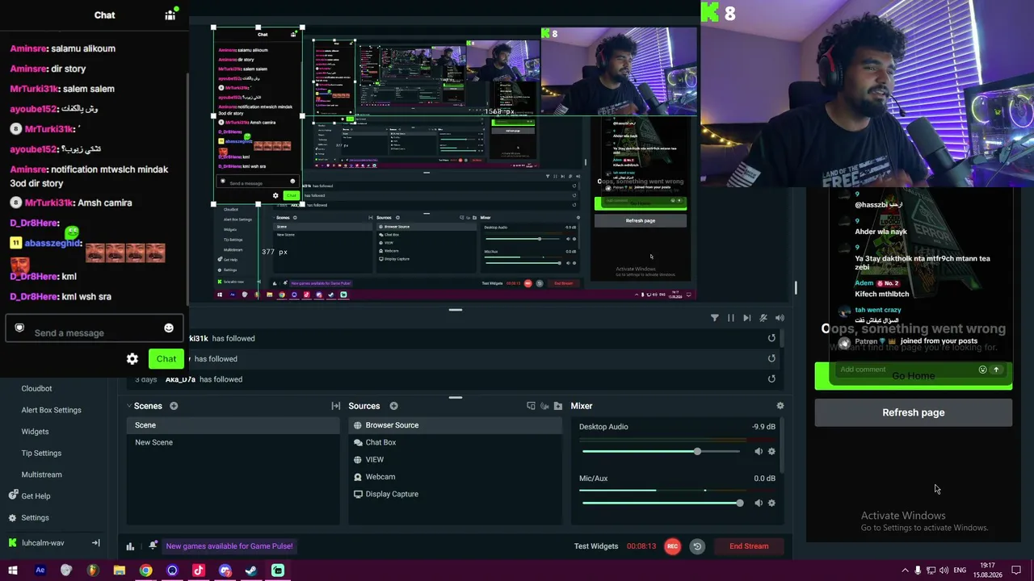Show hidden system tray icons

[x=905, y=571]
